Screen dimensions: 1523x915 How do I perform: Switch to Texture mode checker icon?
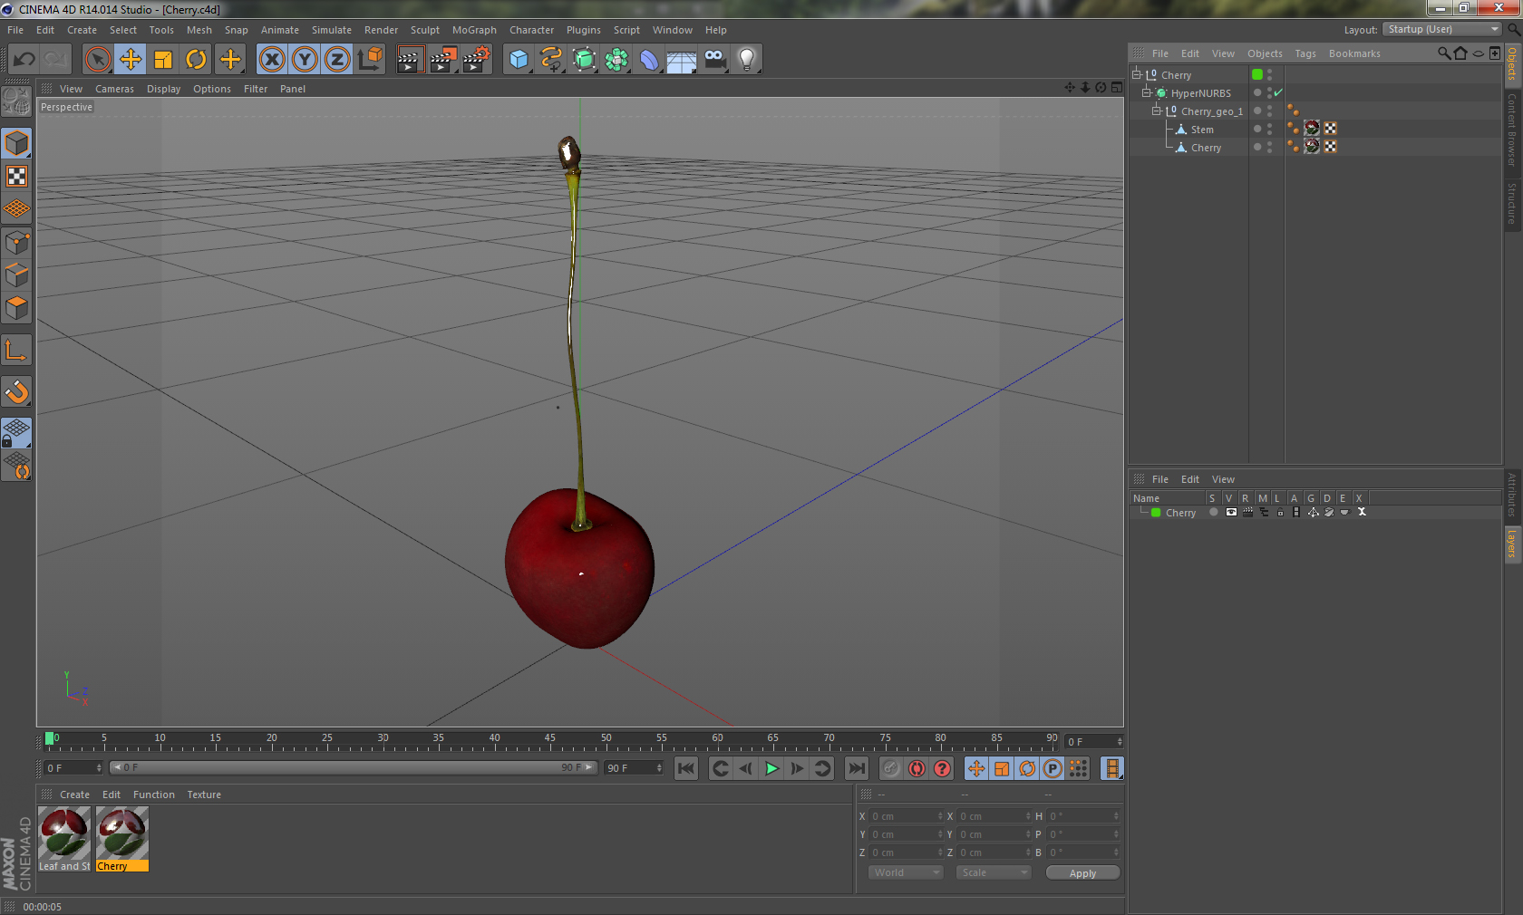click(16, 176)
